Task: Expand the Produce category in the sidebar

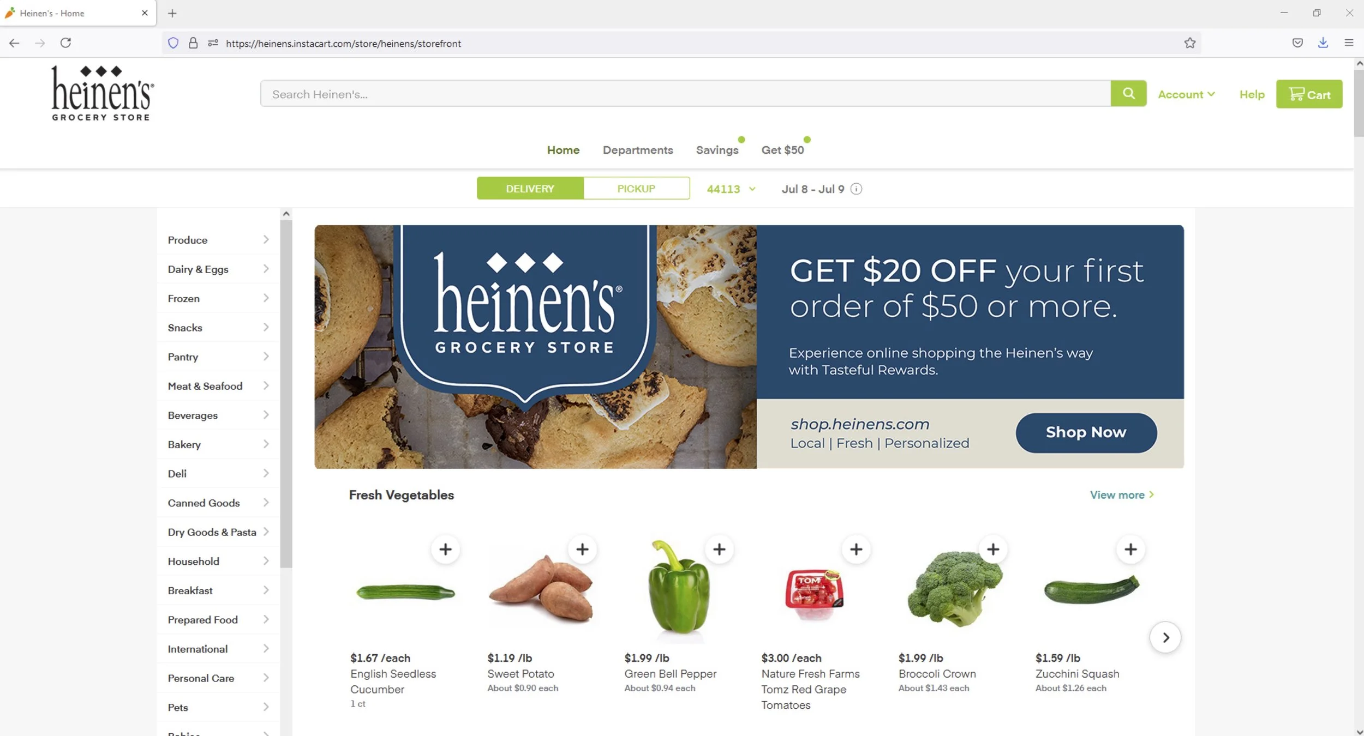Action: tap(218, 240)
